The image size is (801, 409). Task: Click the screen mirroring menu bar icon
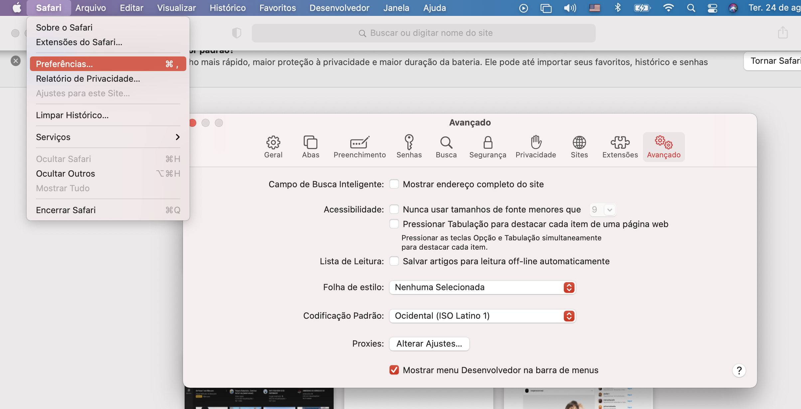(546, 8)
